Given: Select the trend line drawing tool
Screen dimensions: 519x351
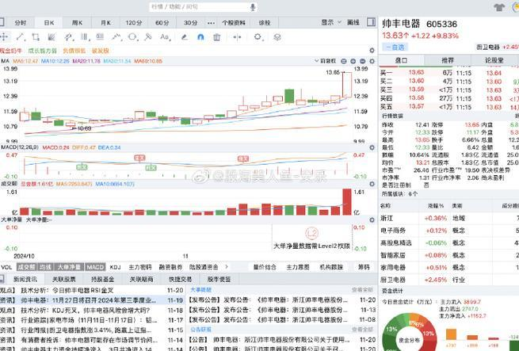Looking at the screenshot, I should click(x=21, y=36).
